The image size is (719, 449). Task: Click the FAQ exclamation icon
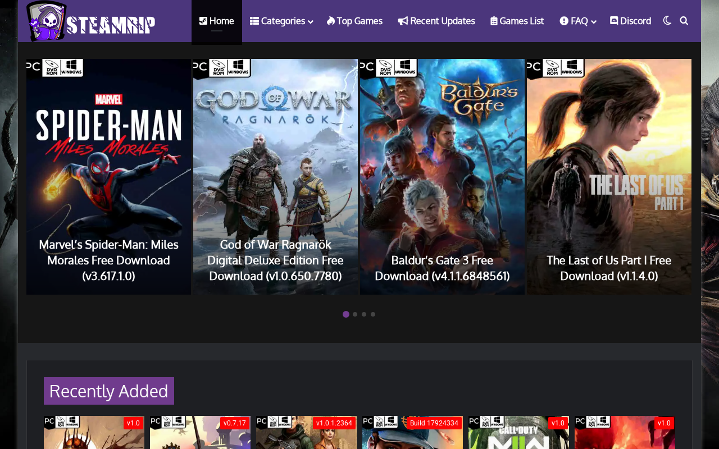[564, 21]
